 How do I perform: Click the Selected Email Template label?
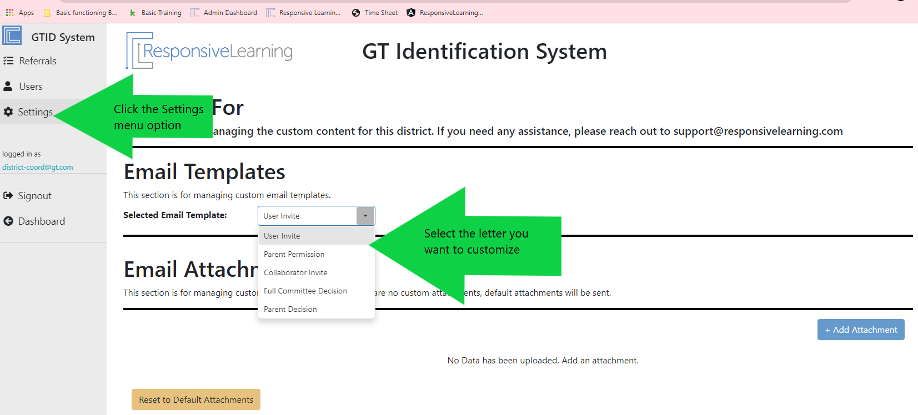pos(175,215)
